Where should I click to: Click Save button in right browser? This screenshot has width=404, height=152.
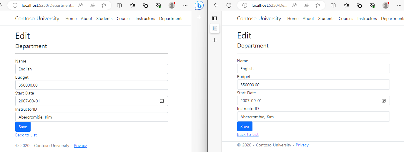(245, 126)
